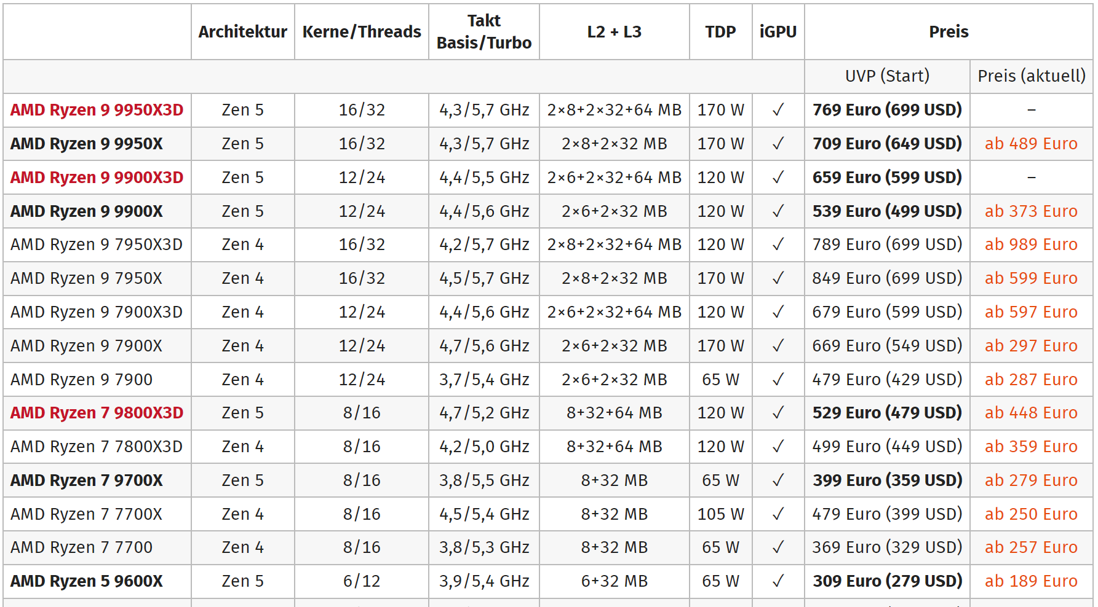Click the 'ab 373 Euro' price link

click(1031, 211)
